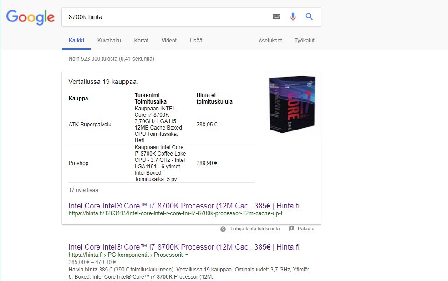Image resolution: width=448 pixels, height=281 pixels.
Task: Click Proshop Coffee Lake product description
Action: [x=160, y=163]
